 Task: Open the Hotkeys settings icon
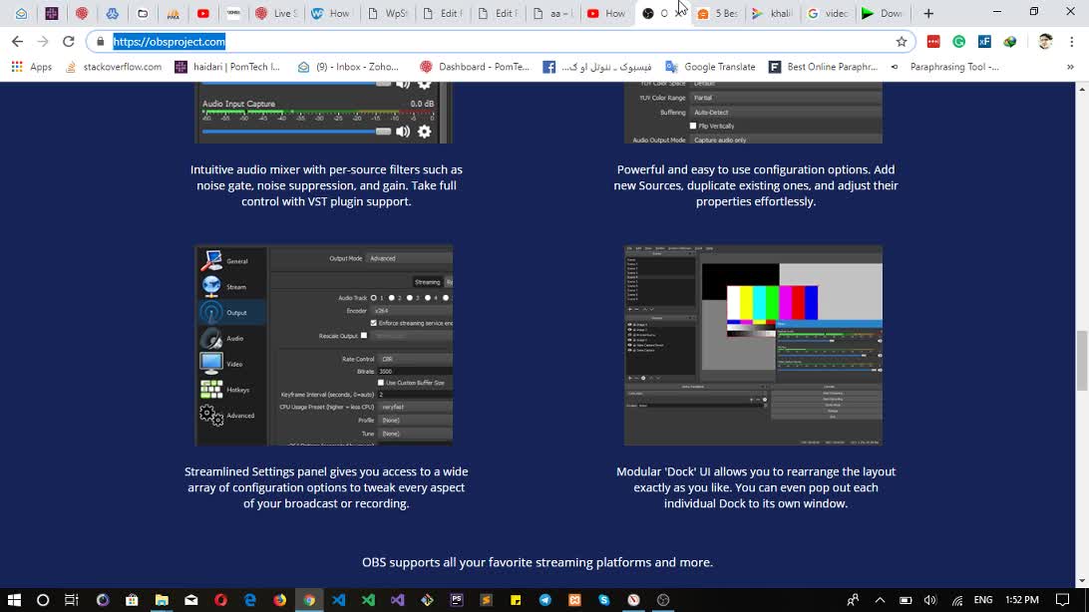tap(211, 390)
